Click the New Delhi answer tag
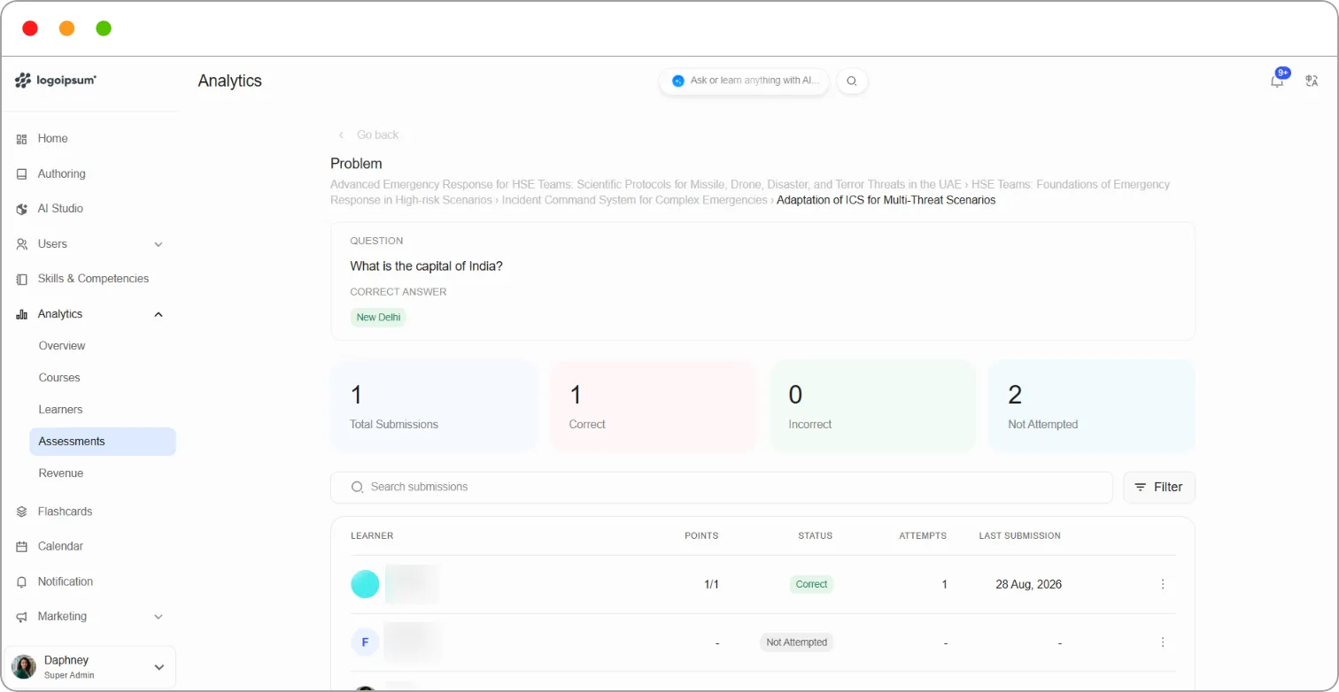The image size is (1339, 692). 378,318
